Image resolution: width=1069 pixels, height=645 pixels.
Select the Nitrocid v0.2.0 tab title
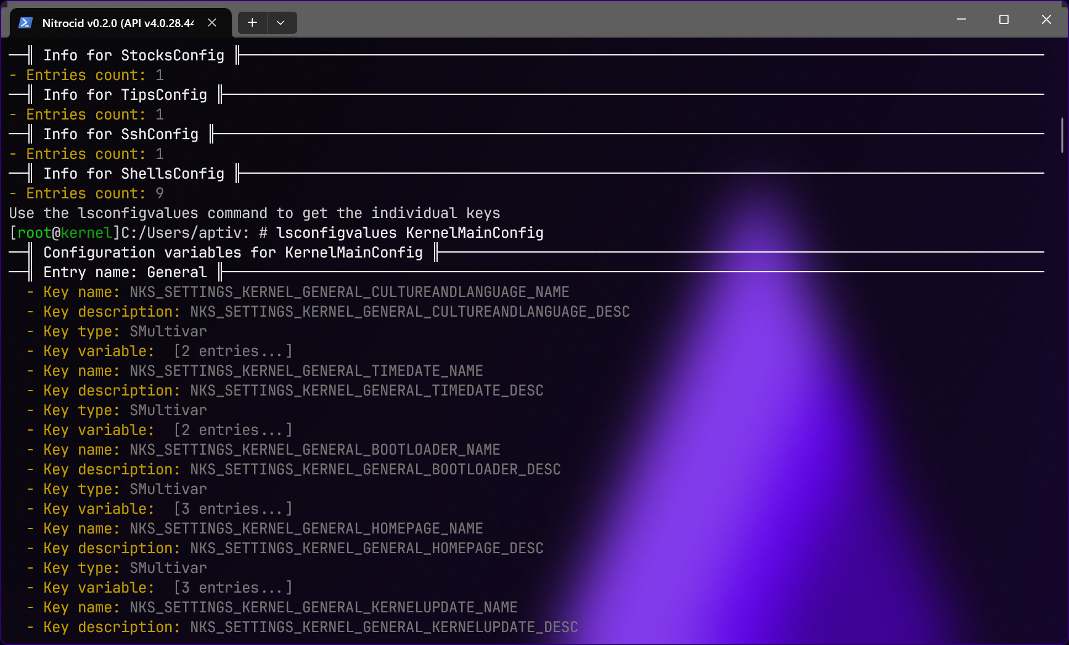(117, 23)
